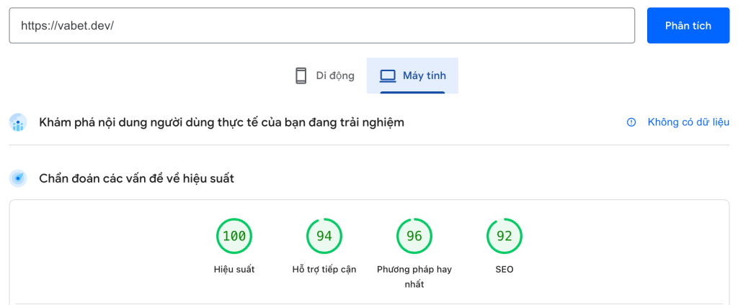Switch to the Di động tab
This screenshot has width=738, height=305.
click(x=325, y=76)
